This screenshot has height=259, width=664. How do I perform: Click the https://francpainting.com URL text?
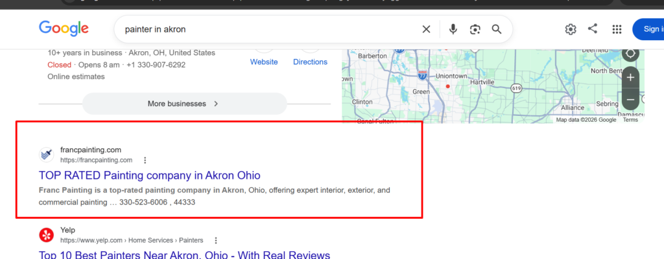click(x=96, y=161)
